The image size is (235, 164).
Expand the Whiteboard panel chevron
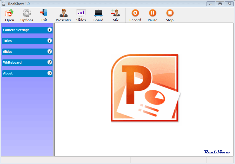(x=50, y=62)
